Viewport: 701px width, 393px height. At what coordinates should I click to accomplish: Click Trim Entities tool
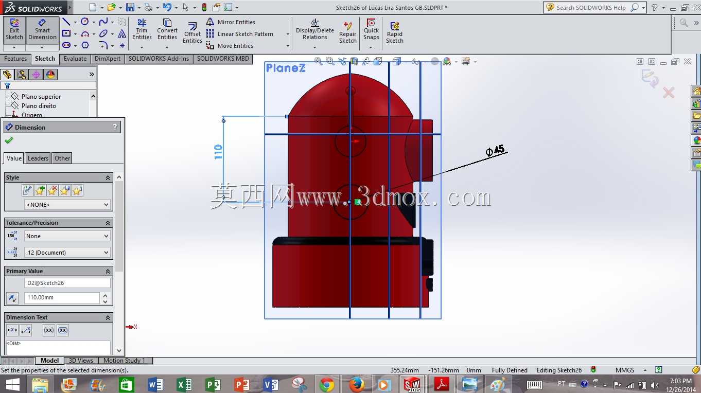[x=142, y=29]
